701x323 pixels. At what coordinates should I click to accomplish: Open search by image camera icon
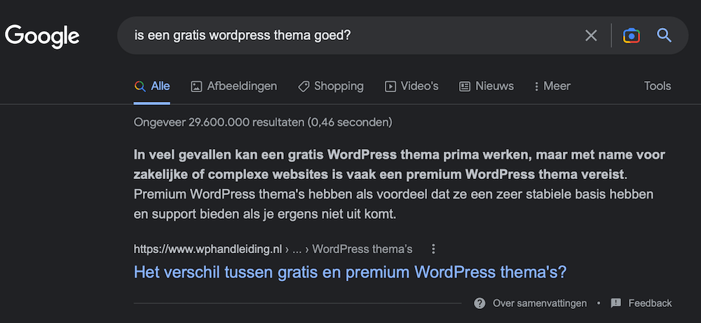632,35
